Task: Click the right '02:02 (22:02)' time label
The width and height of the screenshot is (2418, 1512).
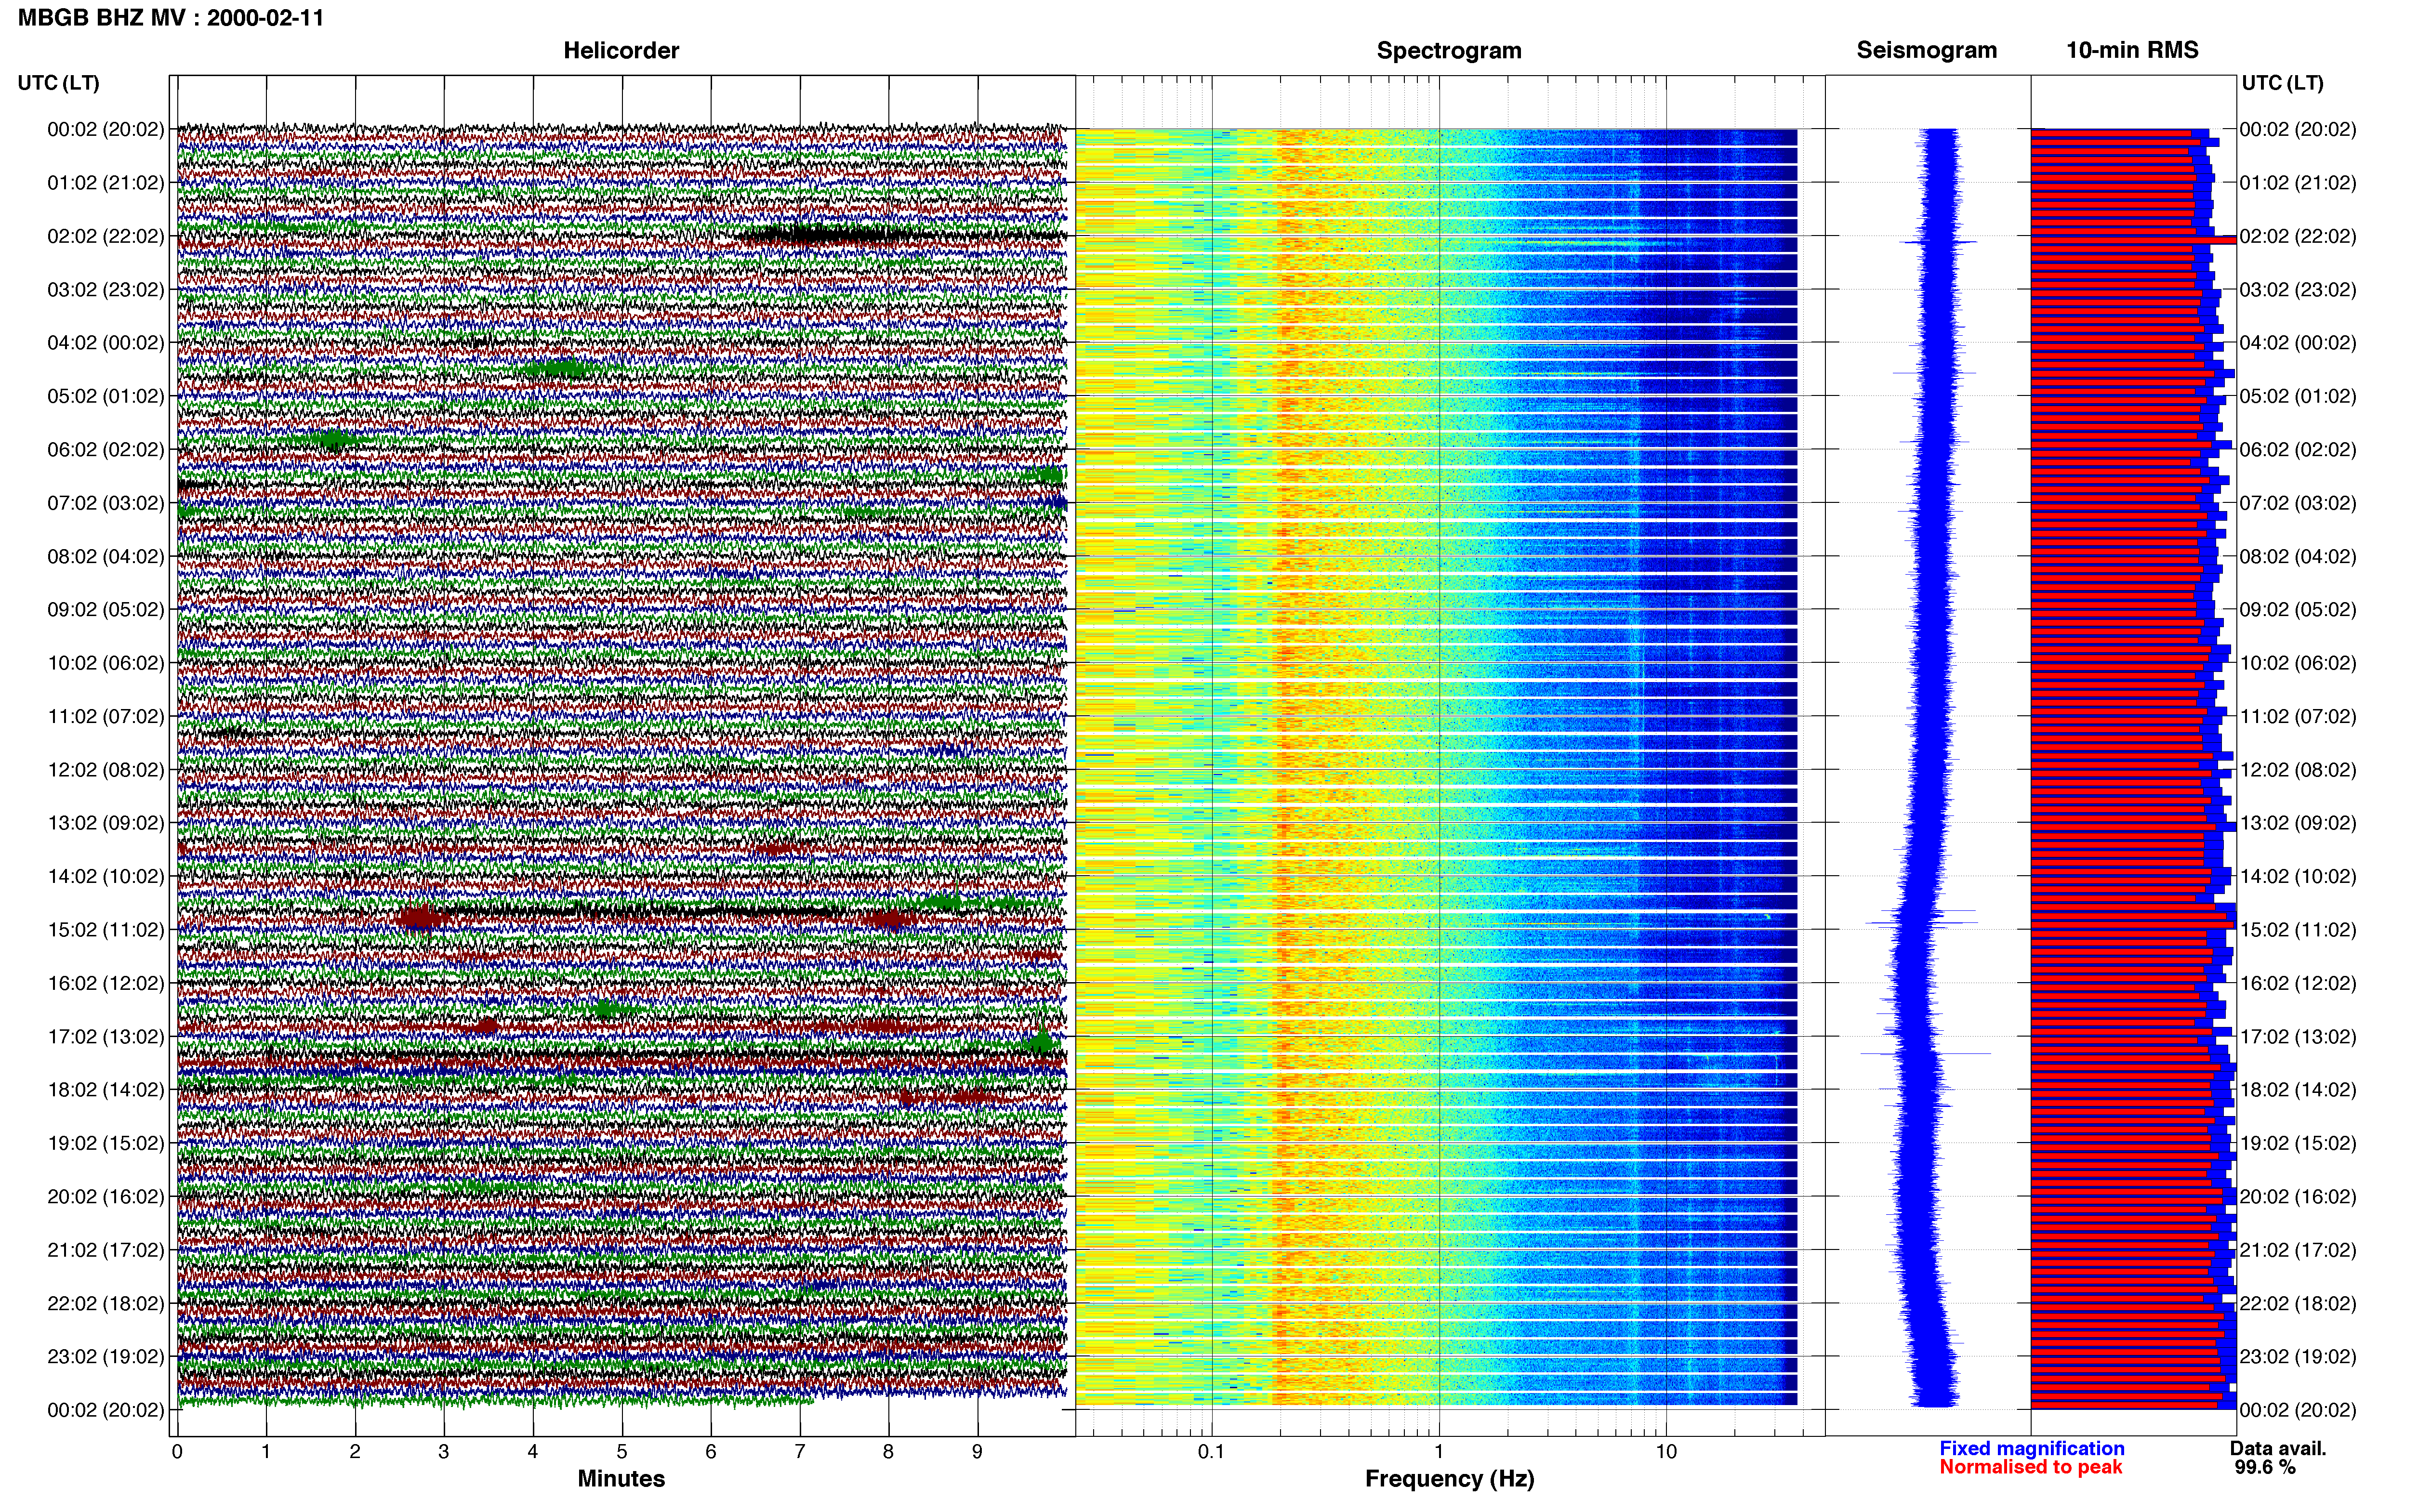Action: pos(2298,236)
